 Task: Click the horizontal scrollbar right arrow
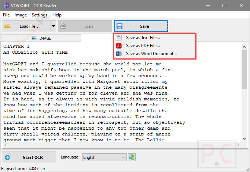(238, 145)
